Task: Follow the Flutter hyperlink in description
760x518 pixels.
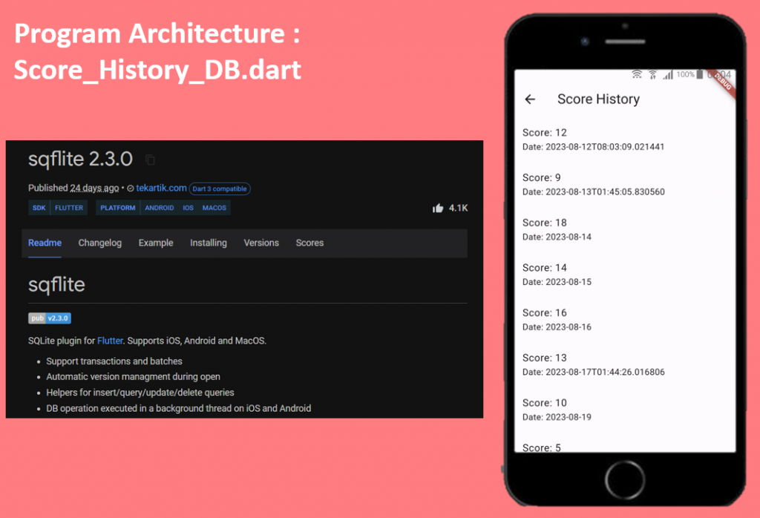Action: 110,341
